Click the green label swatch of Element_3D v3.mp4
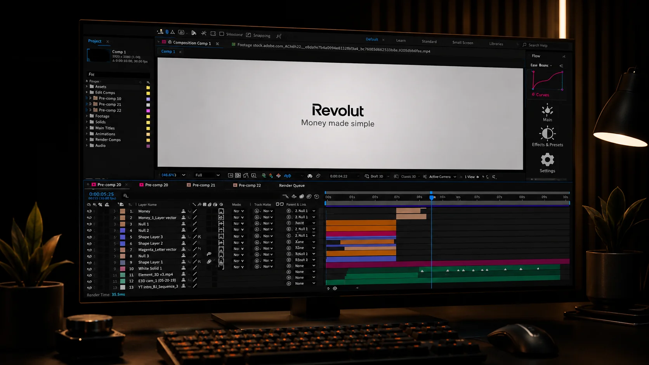Viewport: 649px width, 365px height. pos(123,275)
